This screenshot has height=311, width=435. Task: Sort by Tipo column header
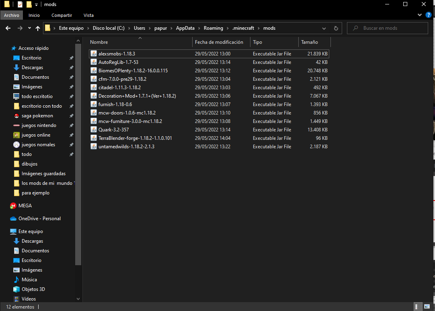pos(274,42)
